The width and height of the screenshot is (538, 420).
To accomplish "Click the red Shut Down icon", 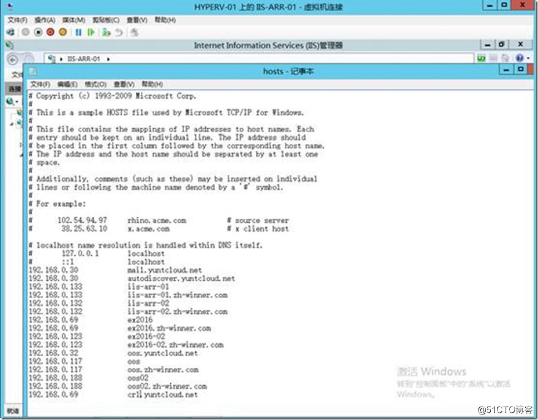I will pyautogui.click(x=51, y=32).
